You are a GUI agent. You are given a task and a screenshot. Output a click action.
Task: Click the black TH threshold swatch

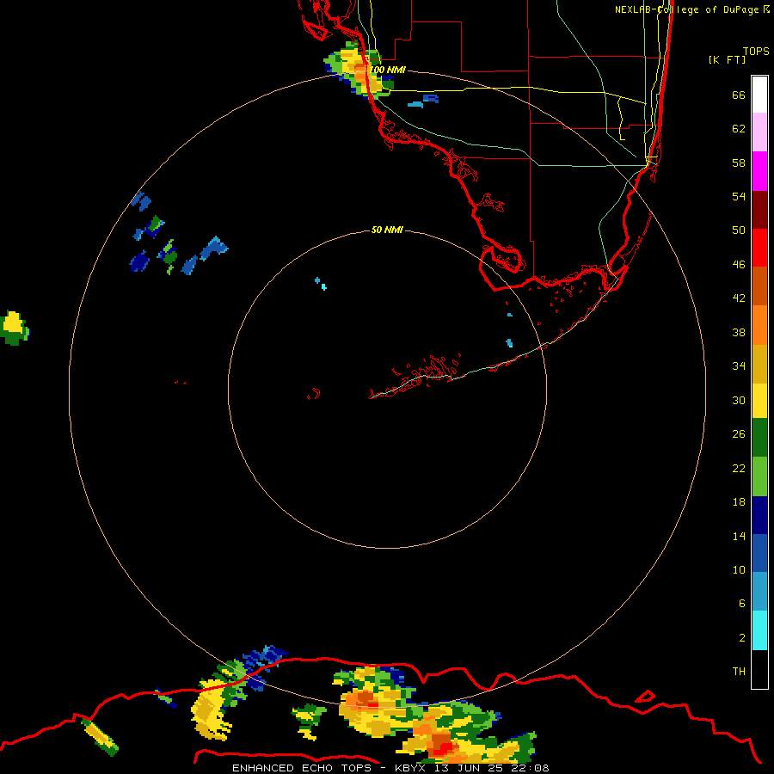click(x=759, y=669)
